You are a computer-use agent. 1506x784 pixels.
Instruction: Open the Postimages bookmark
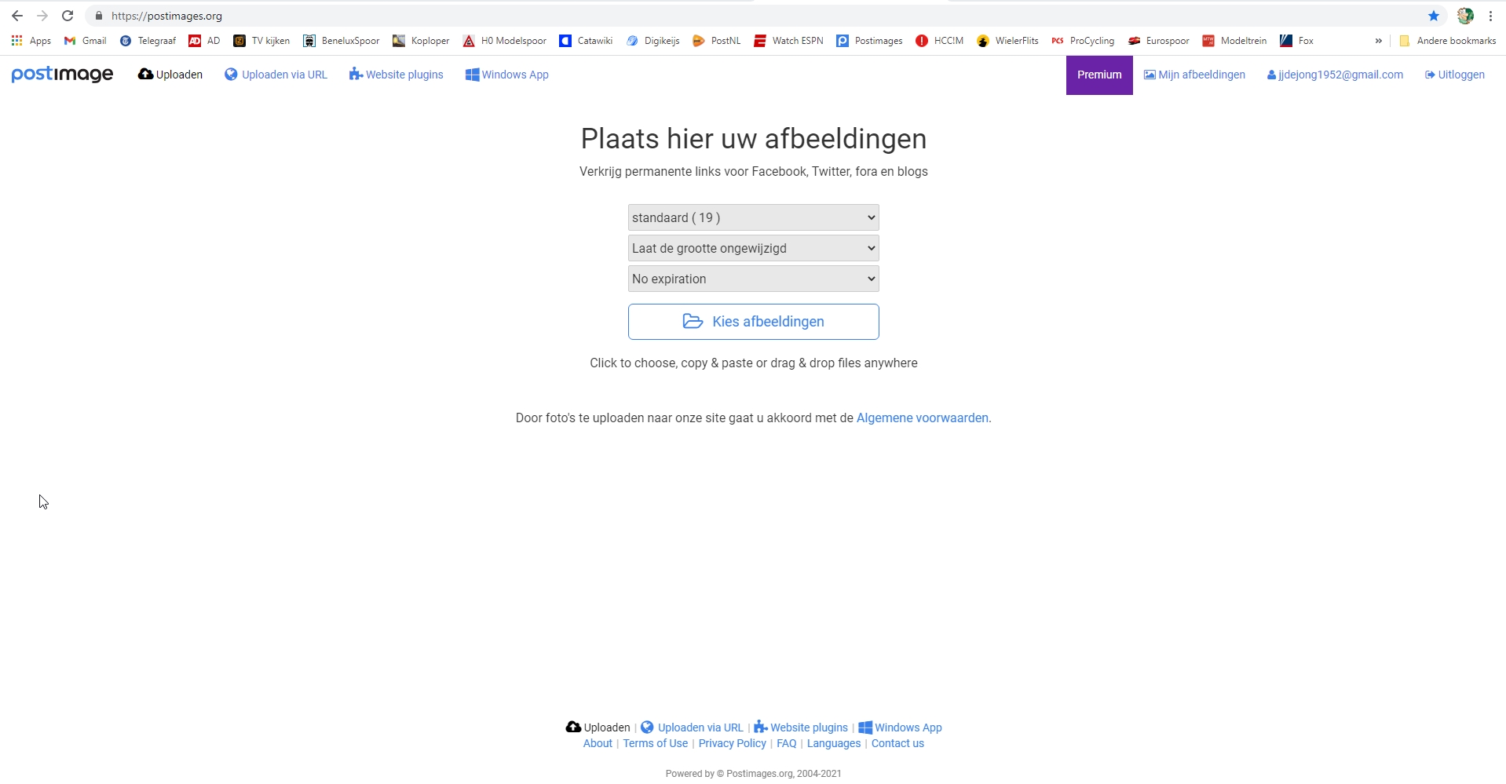coord(869,41)
